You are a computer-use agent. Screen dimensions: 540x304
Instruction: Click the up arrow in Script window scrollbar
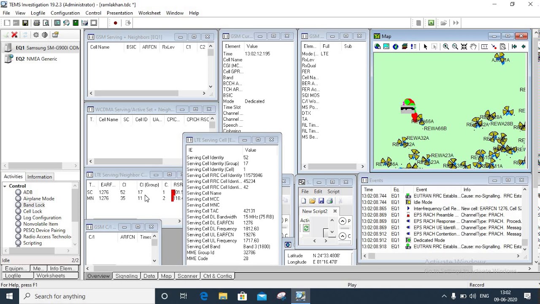pos(332,220)
